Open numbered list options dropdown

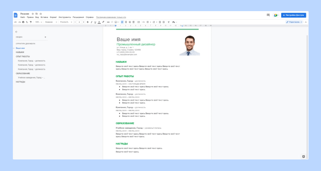[157, 22]
